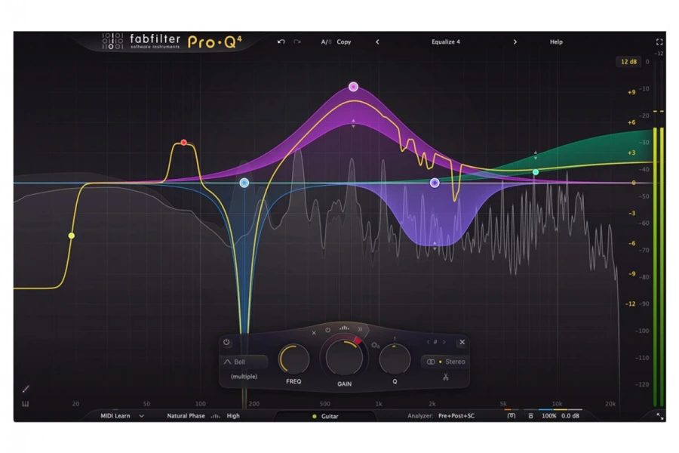Click the FREQ knob
The image size is (679, 453).
tap(294, 359)
